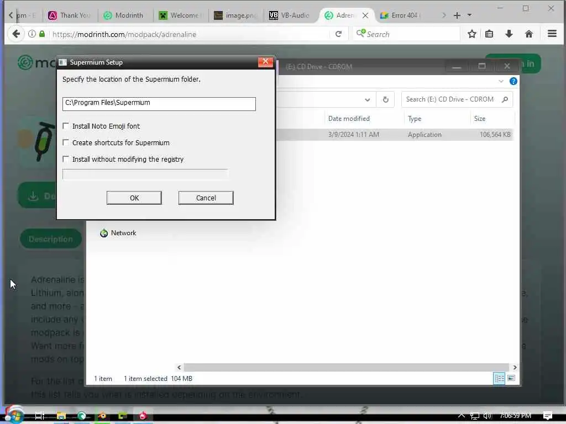The image size is (566, 424).
Task: Open Explorer help question mark icon
Action: pyautogui.click(x=513, y=81)
